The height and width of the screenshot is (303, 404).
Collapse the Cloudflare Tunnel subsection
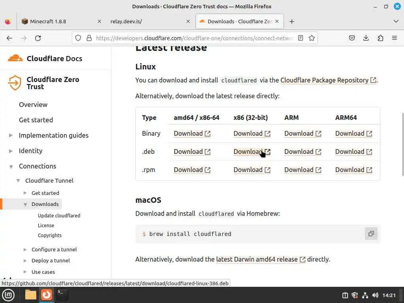[x=18, y=181]
